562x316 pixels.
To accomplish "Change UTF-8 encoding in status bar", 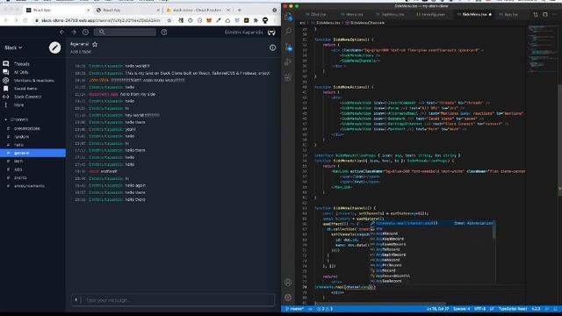I will click(479, 309).
